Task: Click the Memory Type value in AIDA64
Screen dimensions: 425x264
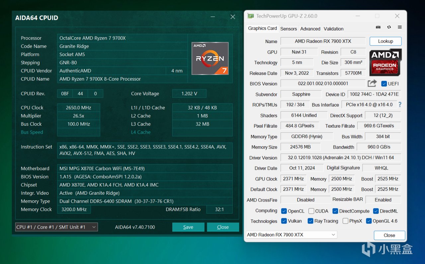Action: pyautogui.click(x=145, y=201)
